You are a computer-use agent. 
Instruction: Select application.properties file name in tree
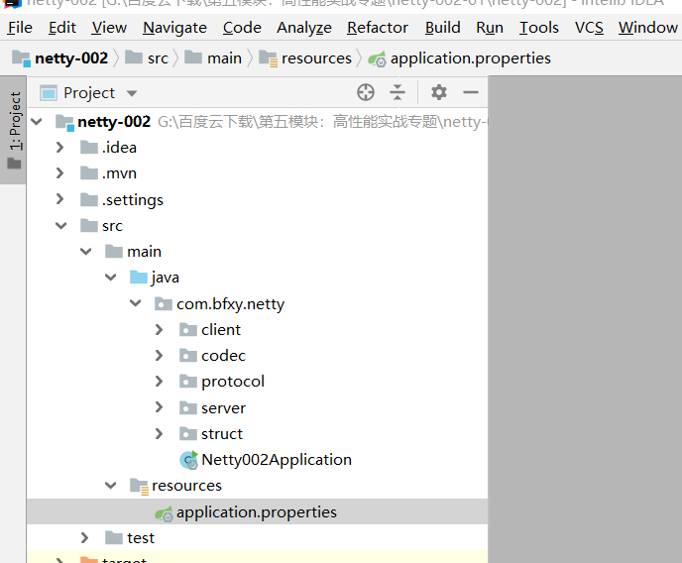tap(257, 512)
